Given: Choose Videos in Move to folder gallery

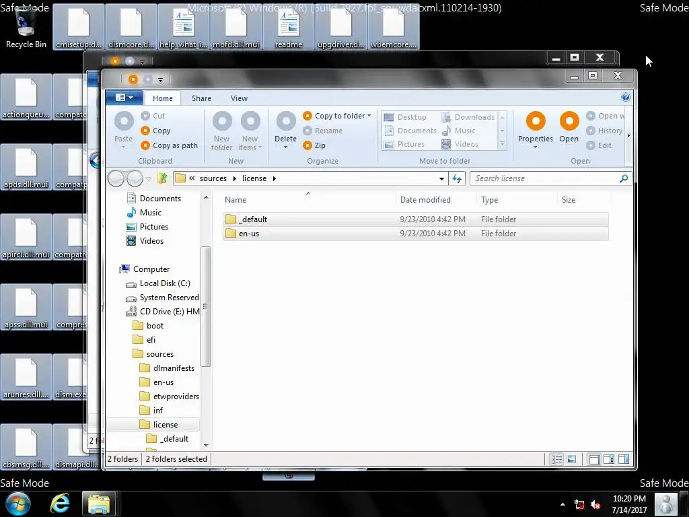Looking at the screenshot, I should click(x=460, y=144).
